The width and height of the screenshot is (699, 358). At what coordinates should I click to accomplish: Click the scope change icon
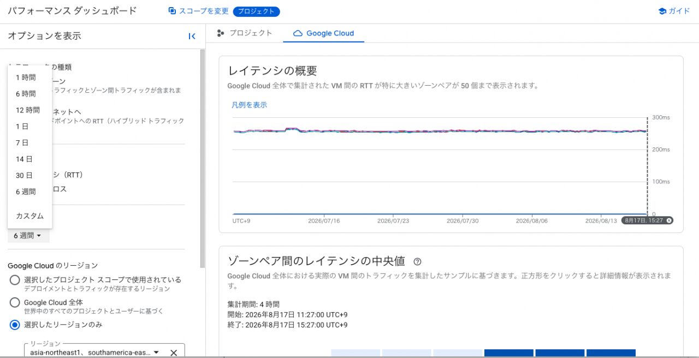point(172,11)
